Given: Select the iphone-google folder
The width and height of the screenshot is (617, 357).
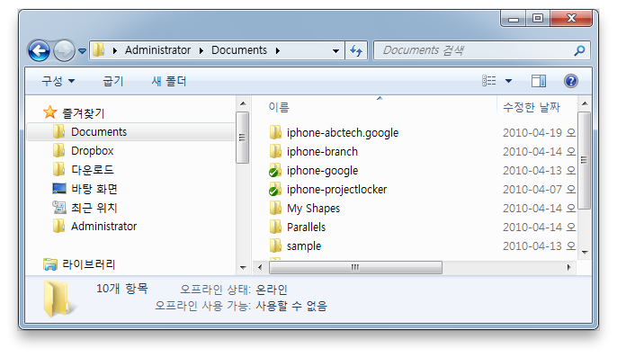Looking at the screenshot, I should click(x=322, y=171).
